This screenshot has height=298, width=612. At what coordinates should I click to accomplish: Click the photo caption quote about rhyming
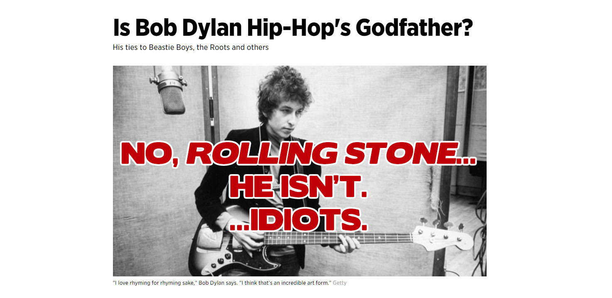pyautogui.click(x=223, y=283)
